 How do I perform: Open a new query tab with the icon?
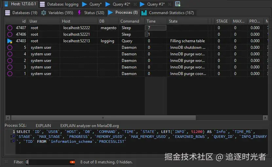pos(178,4)
